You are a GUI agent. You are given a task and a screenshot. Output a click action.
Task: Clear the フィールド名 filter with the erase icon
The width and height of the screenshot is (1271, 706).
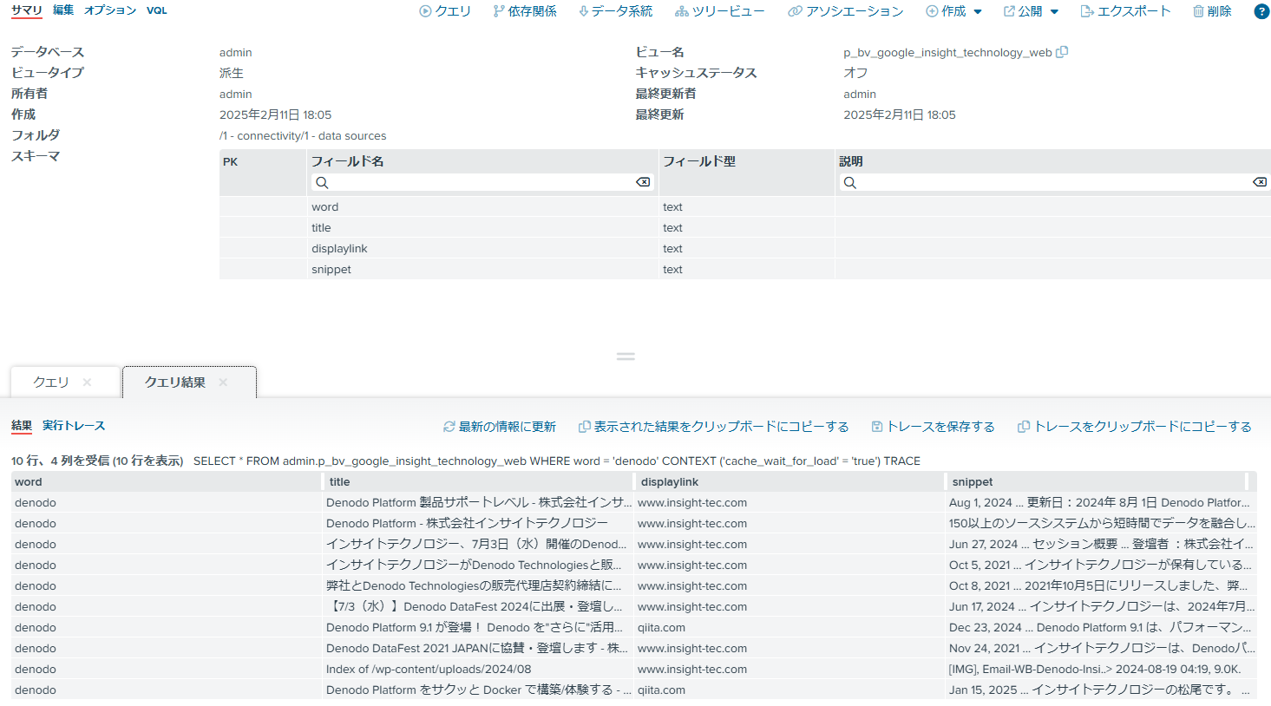pos(644,182)
